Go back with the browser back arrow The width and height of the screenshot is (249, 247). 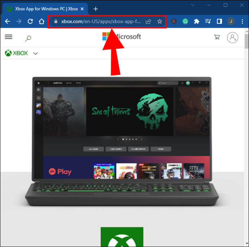click(x=8, y=21)
